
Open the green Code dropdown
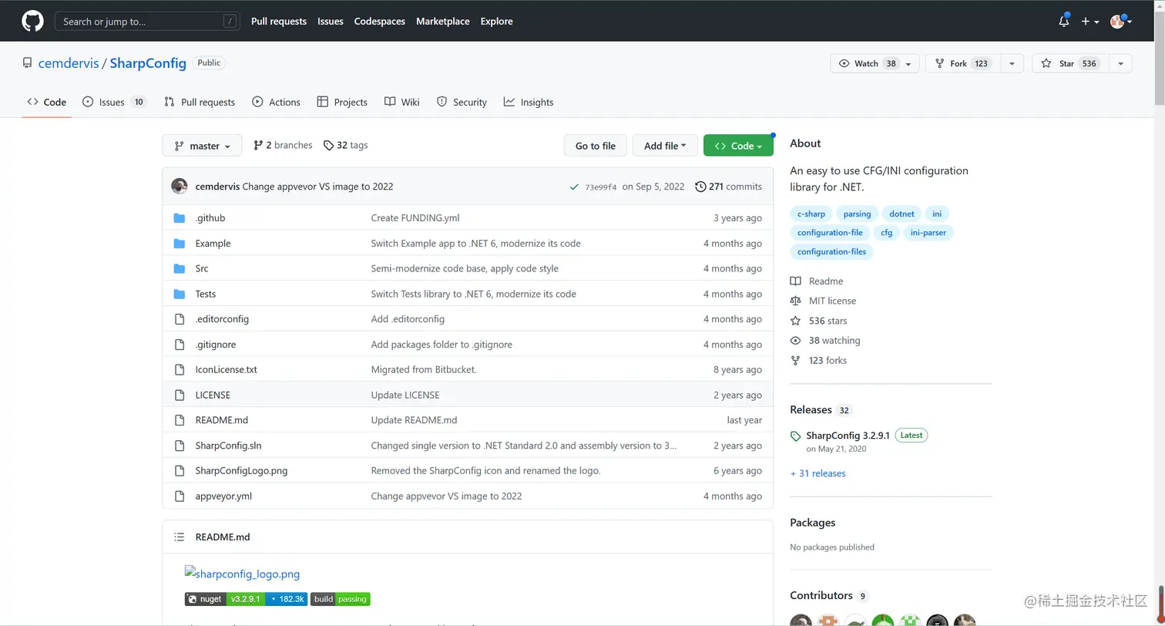[738, 146]
